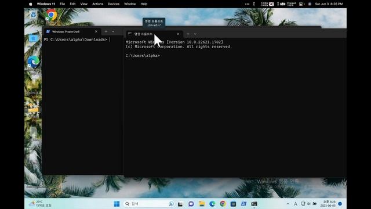
Task: Close the Windows PowerShell tab
Action: pyautogui.click(x=96, y=31)
